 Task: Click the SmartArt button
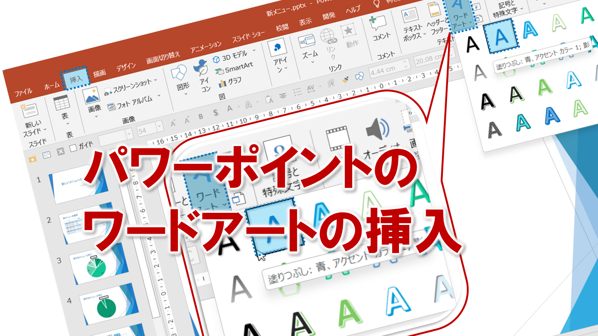235,69
